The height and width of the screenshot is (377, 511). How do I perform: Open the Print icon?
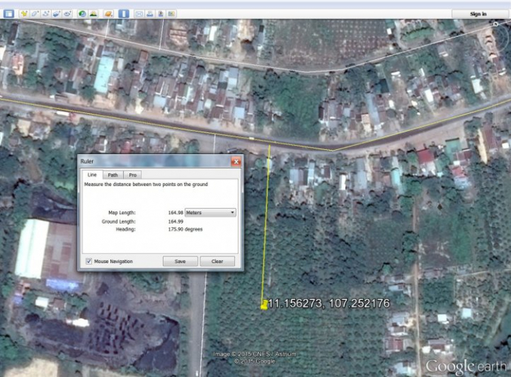[x=150, y=14]
